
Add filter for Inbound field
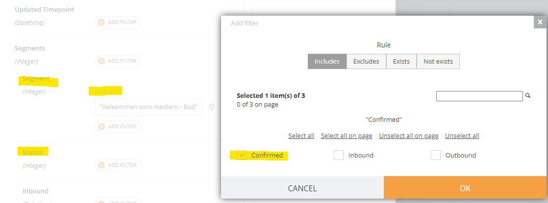click(x=118, y=201)
